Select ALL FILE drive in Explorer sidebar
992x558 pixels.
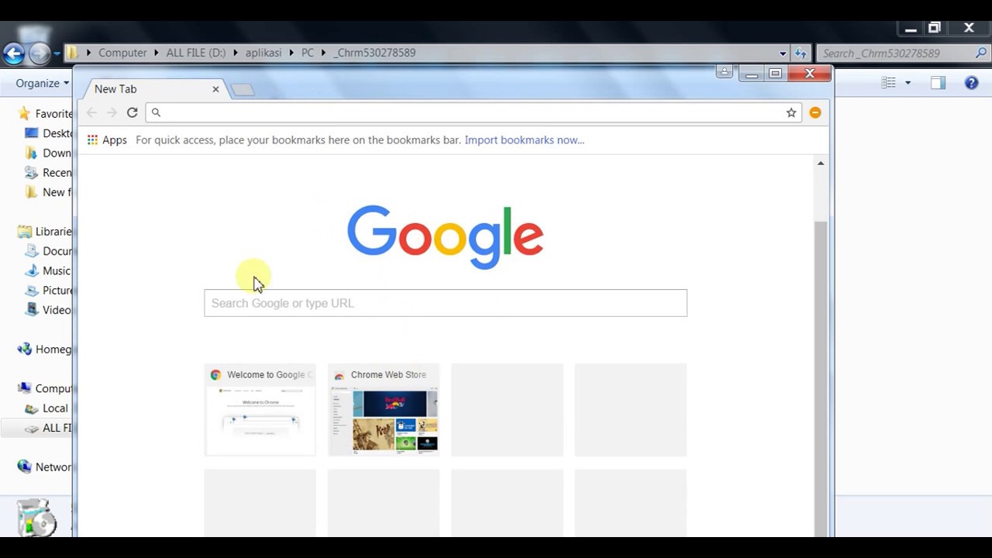[48, 428]
